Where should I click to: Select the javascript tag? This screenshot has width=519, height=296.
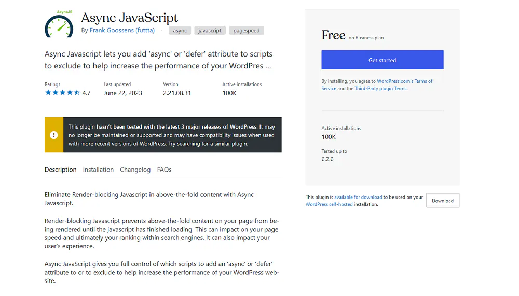[x=210, y=31]
